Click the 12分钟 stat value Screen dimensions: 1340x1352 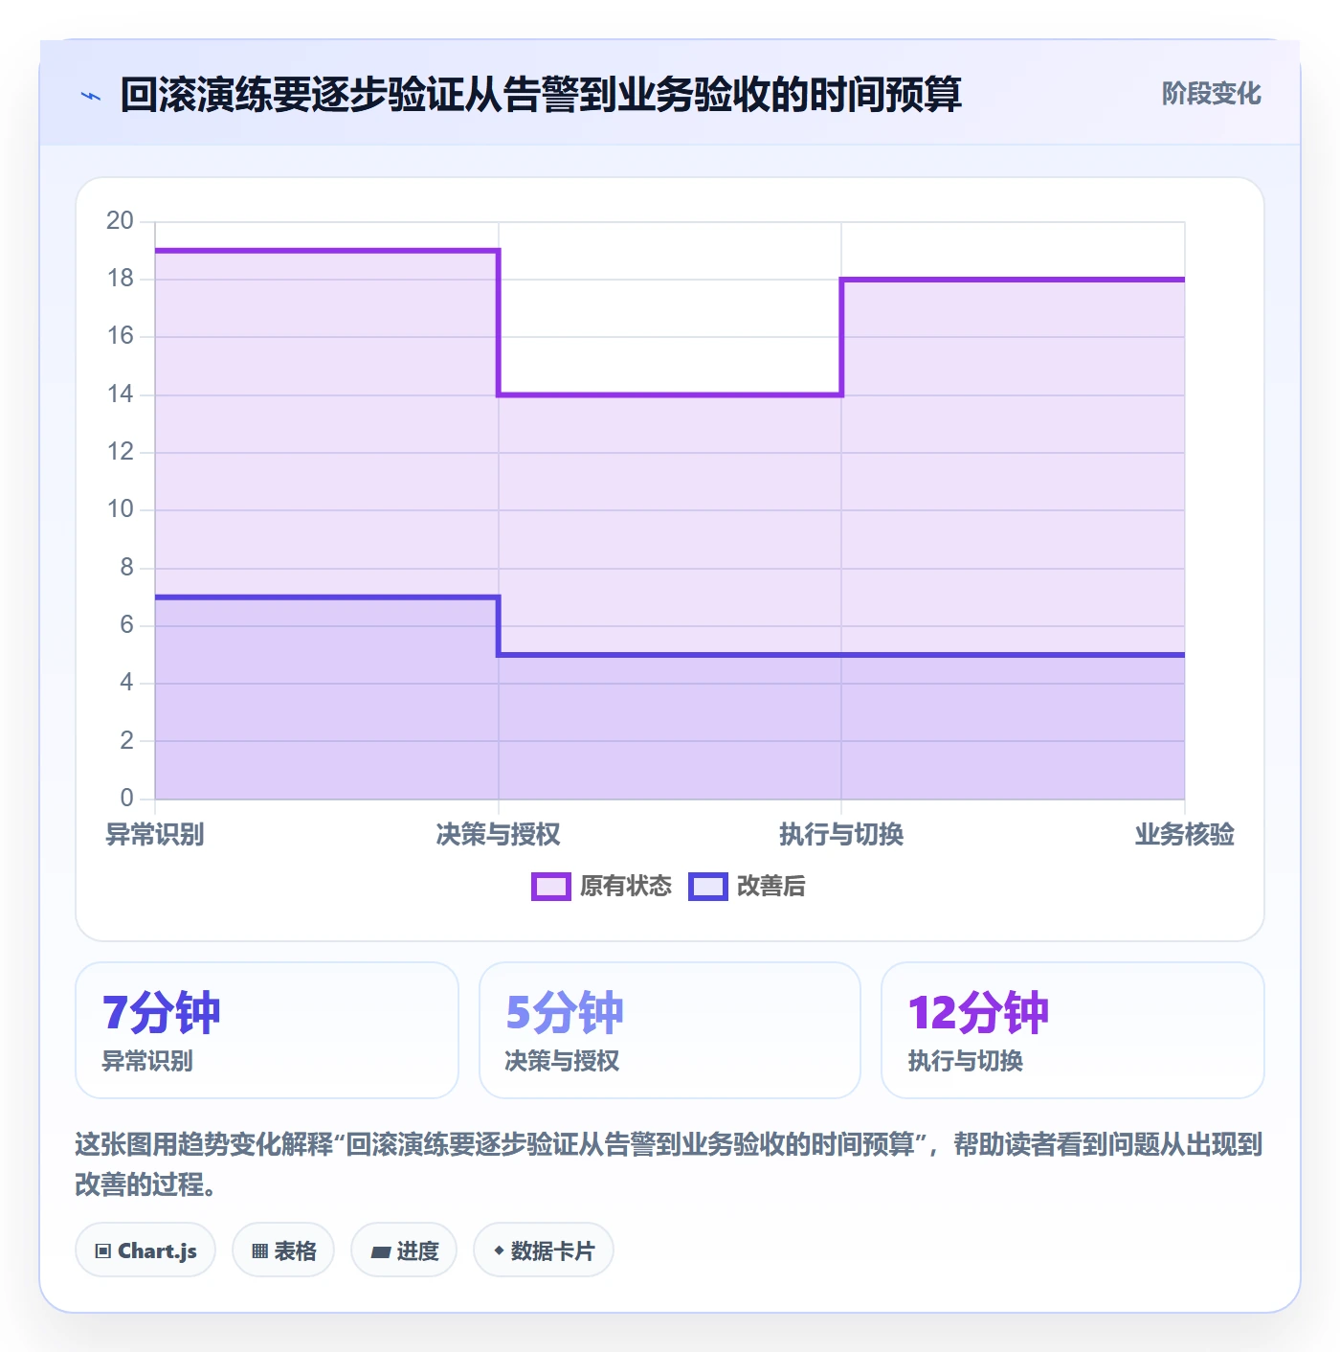tap(978, 1012)
